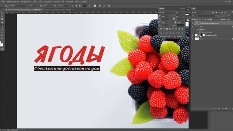Open layer blend mode dropdown
The height and width of the screenshot is (131, 233).
[203, 16]
